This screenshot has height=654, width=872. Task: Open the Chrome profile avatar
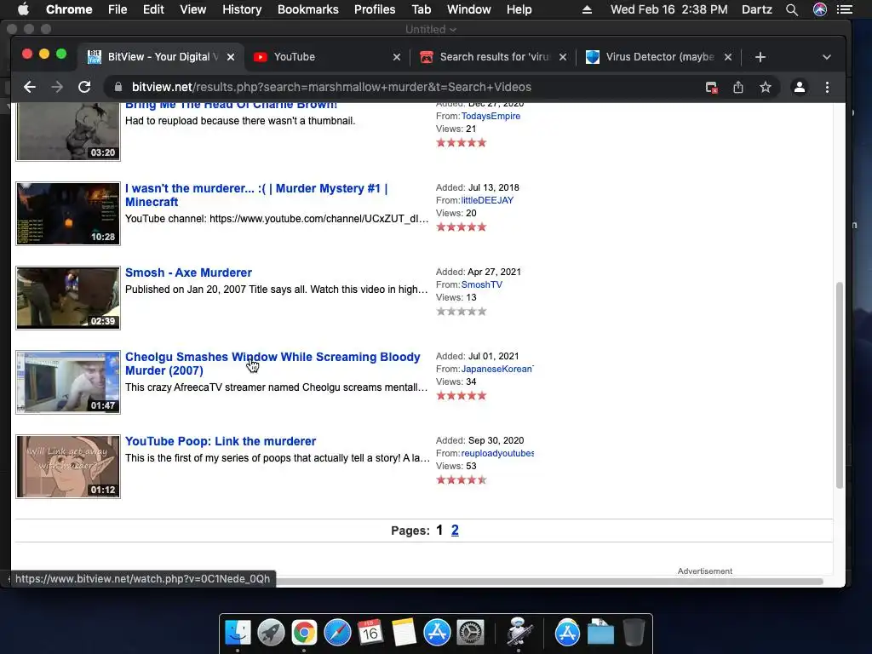[x=799, y=88]
